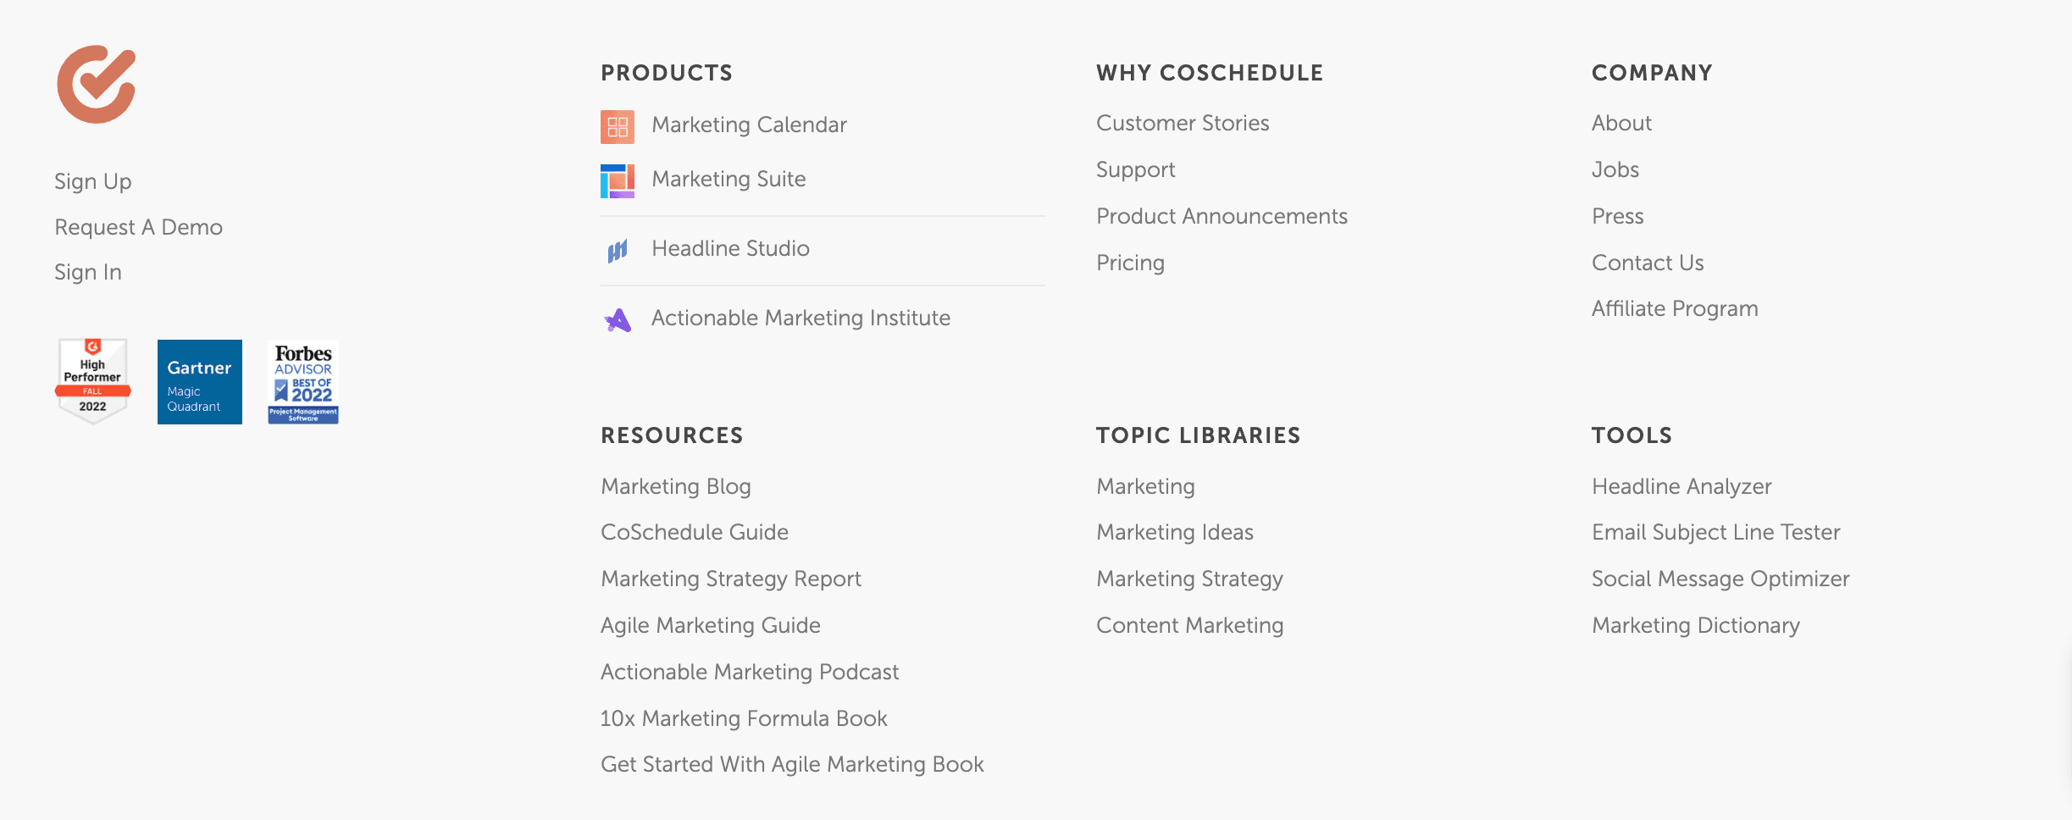This screenshot has height=820, width=2072.
Task: Click Request A Demo
Action: (x=138, y=227)
